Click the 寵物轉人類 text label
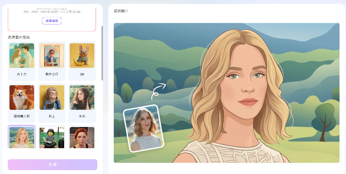The height and width of the screenshot is (174, 346). coord(22,116)
